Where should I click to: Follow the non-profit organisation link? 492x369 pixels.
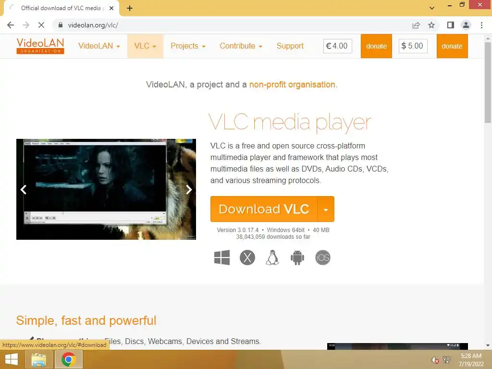point(292,85)
